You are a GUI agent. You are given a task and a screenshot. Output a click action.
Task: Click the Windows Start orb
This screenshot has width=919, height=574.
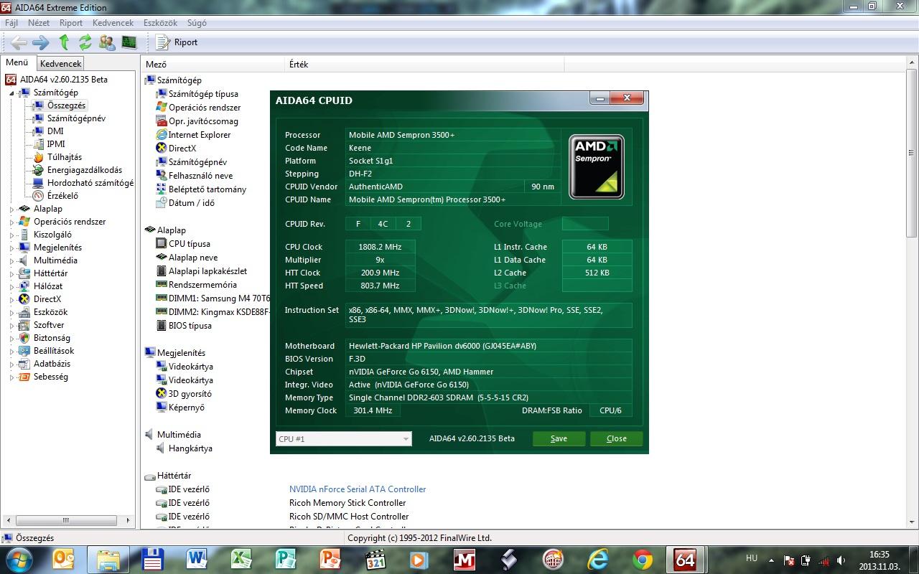click(x=18, y=560)
